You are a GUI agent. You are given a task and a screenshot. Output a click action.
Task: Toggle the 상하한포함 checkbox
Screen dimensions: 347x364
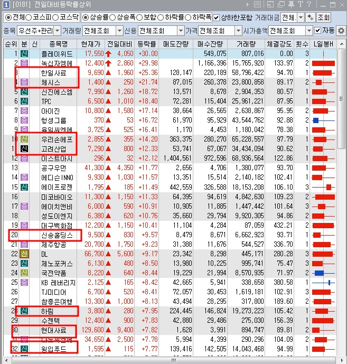click(217, 17)
